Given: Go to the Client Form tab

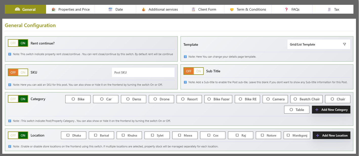Looking at the screenshot, I should pos(204,9).
